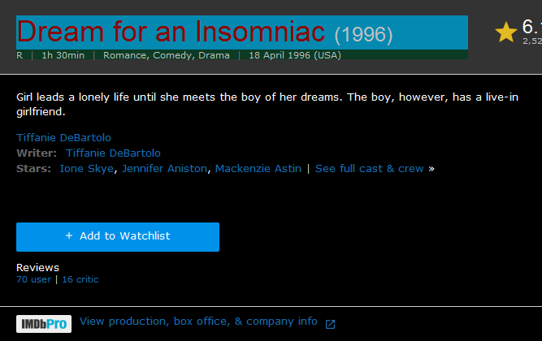Open Mackenzie Astin's page
542x341 pixels.
click(258, 169)
